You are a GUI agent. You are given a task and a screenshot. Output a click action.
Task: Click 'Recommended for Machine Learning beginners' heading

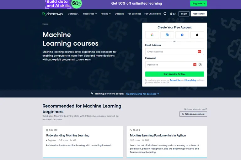(82, 109)
